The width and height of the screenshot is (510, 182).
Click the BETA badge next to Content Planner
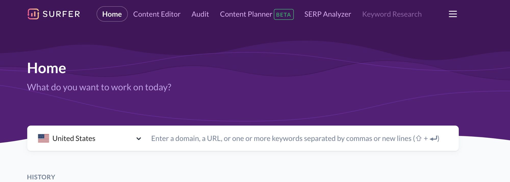(284, 14)
